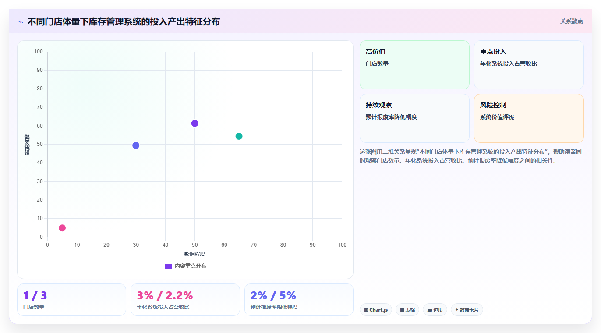Image resolution: width=601 pixels, height=333 pixels.
Task: Select the 2% / 5% stat card
Action: tap(299, 300)
